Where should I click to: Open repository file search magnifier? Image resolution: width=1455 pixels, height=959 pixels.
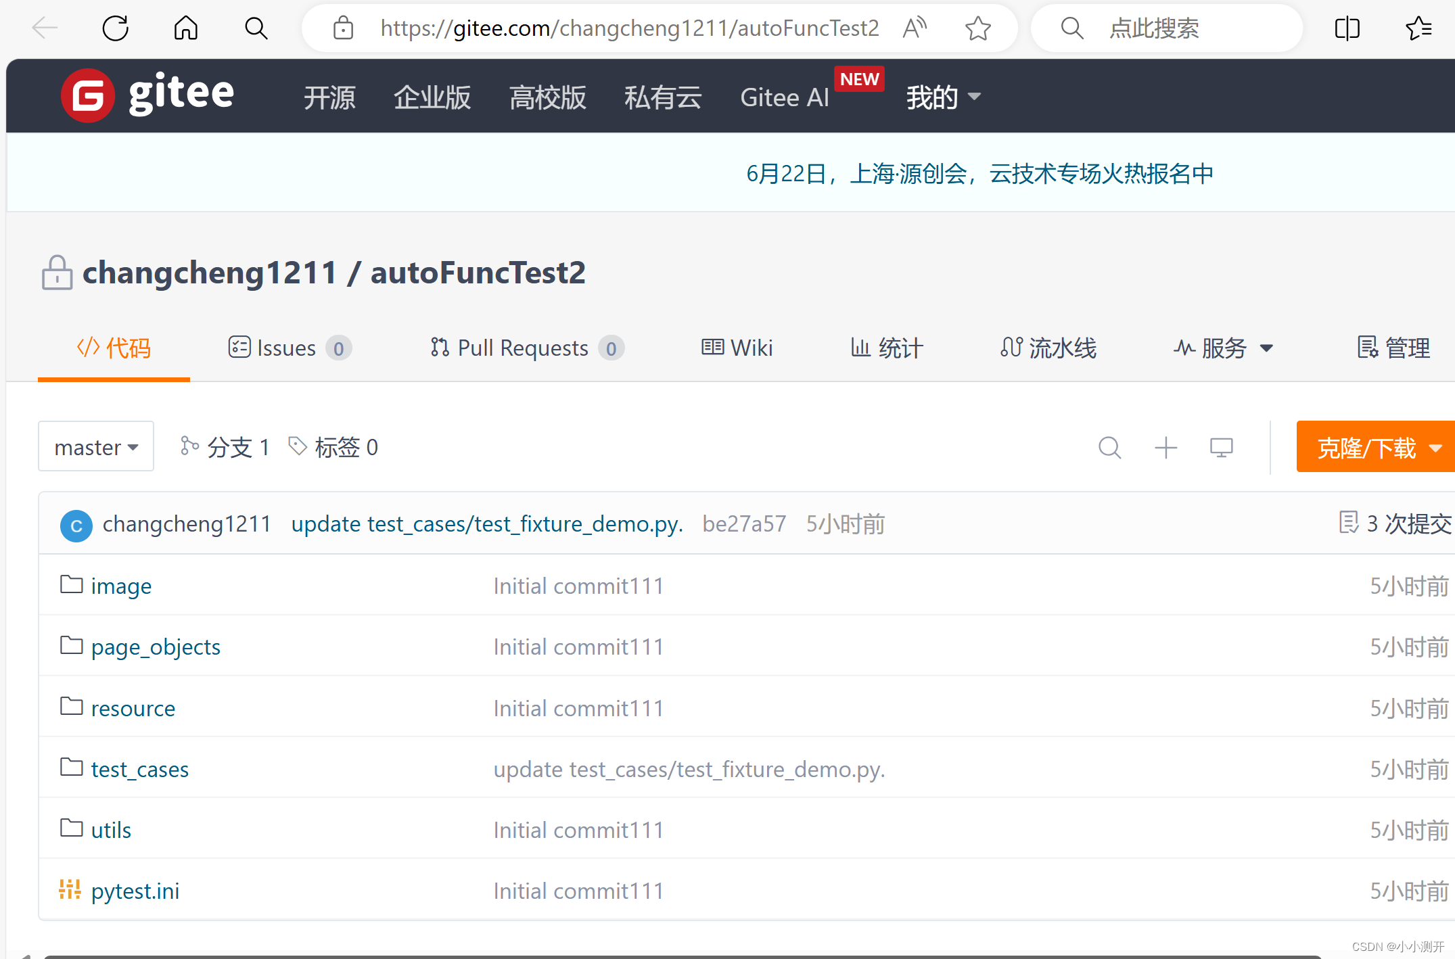click(x=1109, y=446)
